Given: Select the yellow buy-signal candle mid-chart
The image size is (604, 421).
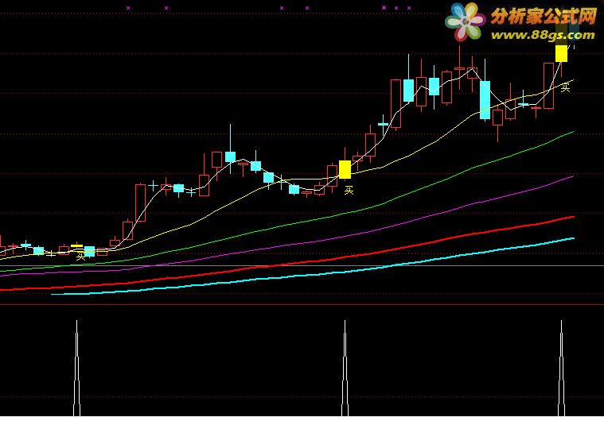Looking at the screenshot, I should 345,169.
